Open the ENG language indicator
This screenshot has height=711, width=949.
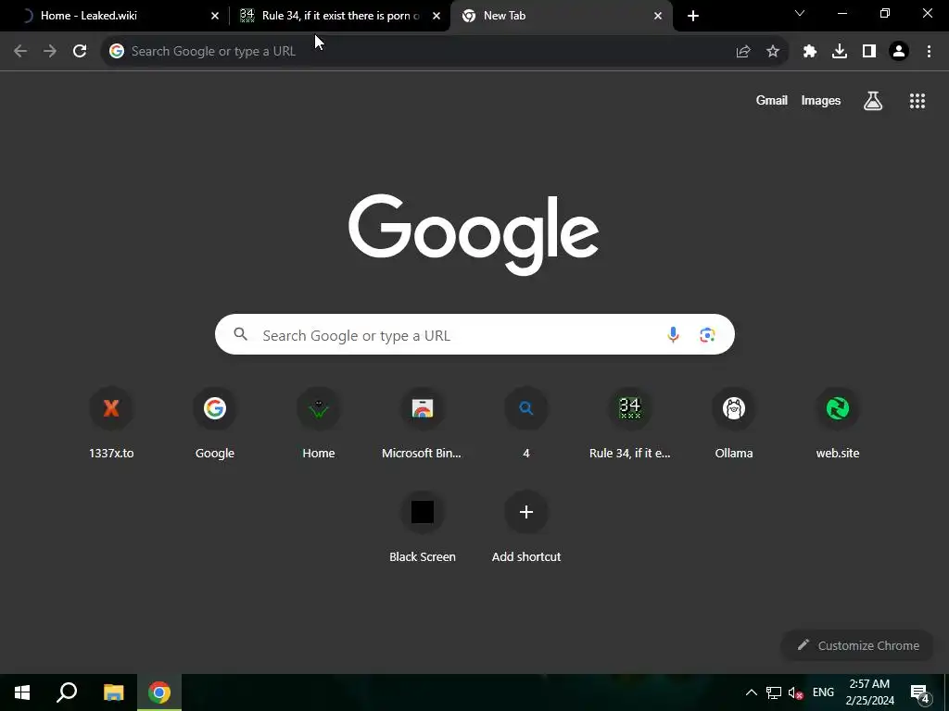[x=823, y=692]
